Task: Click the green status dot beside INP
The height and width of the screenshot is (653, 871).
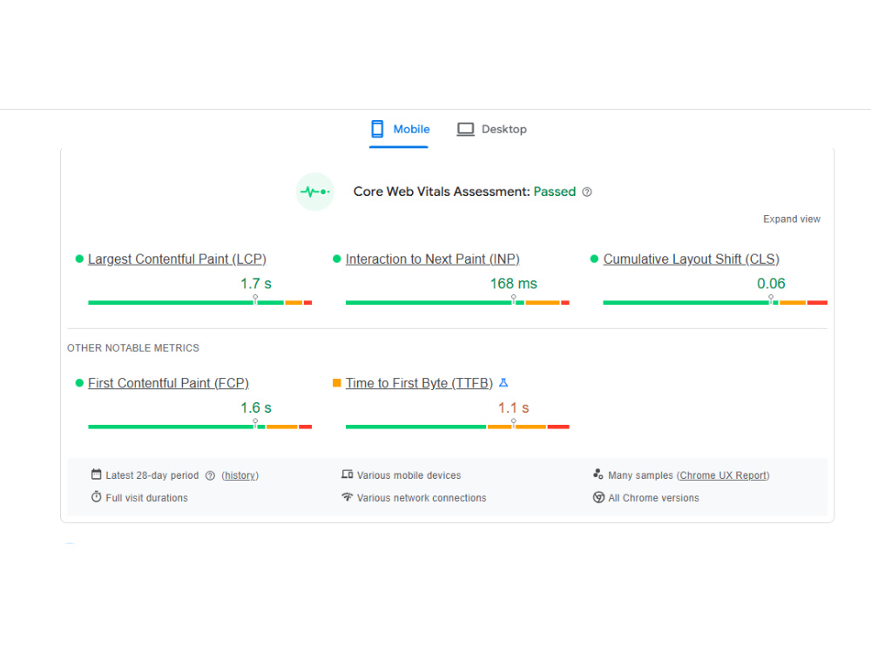Action: pyautogui.click(x=336, y=259)
